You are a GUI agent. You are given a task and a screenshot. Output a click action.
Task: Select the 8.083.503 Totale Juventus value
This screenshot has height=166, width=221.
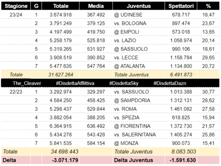pyautogui.click(x=184, y=151)
